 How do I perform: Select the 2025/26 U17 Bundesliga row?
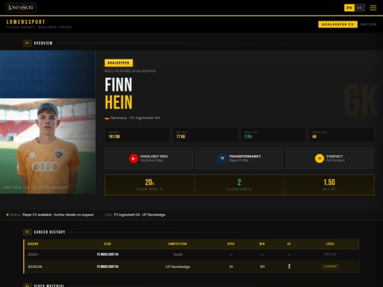point(191,266)
